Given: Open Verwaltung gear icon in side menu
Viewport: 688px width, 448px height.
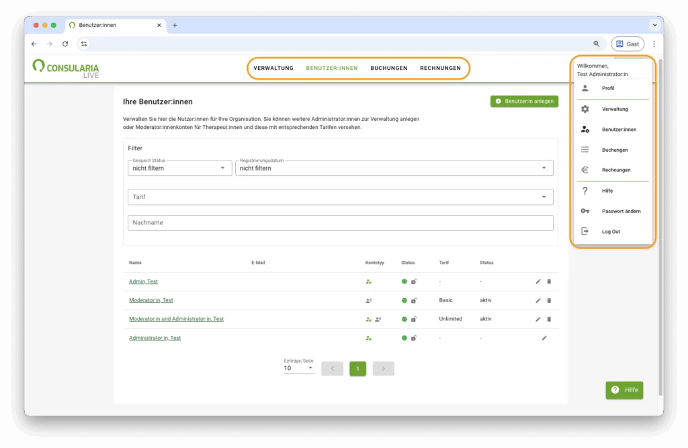Looking at the screenshot, I should pos(585,109).
